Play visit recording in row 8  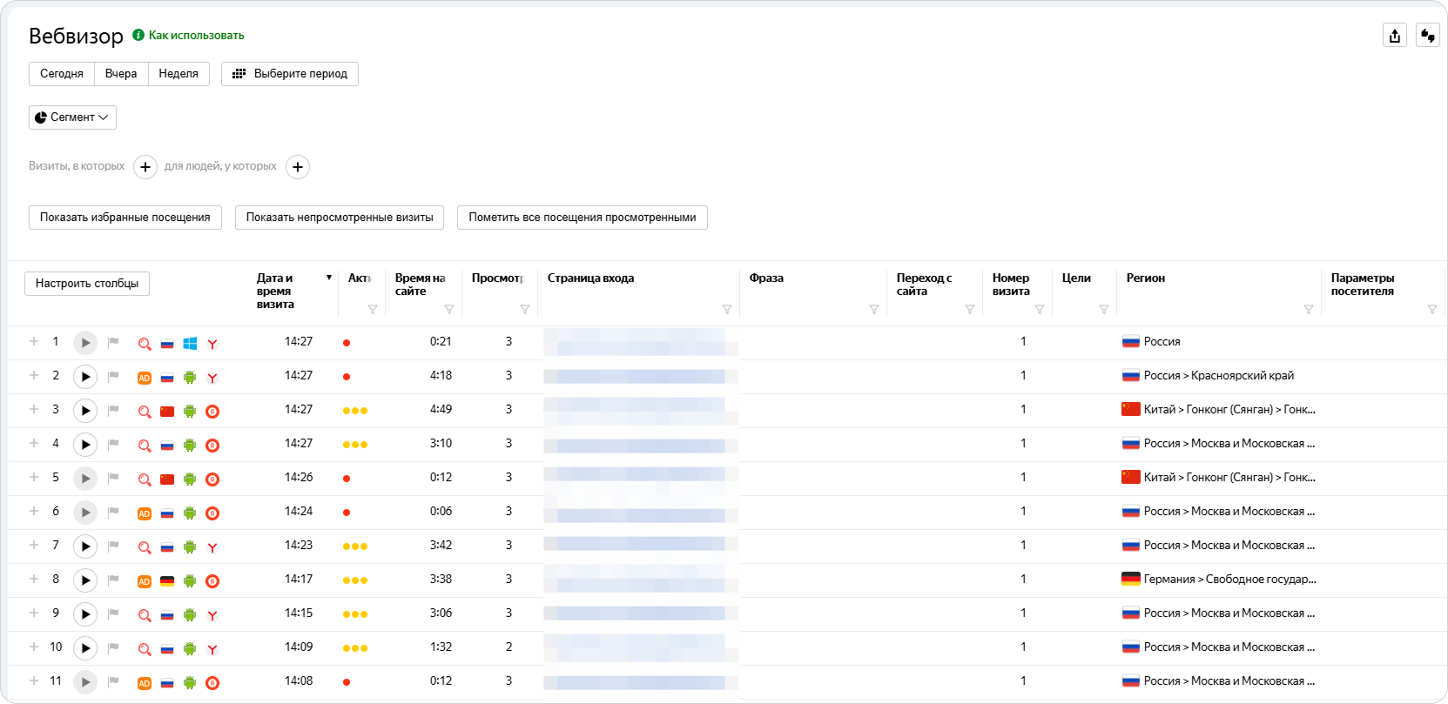85,580
